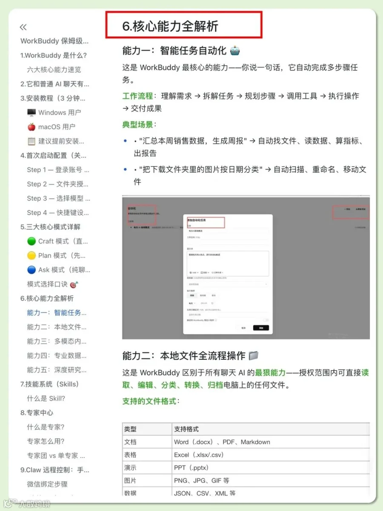Toggle the switch at the dialog bottom
Image resolution: width=383 pixels, height=511 pixels.
[x=266, y=320]
